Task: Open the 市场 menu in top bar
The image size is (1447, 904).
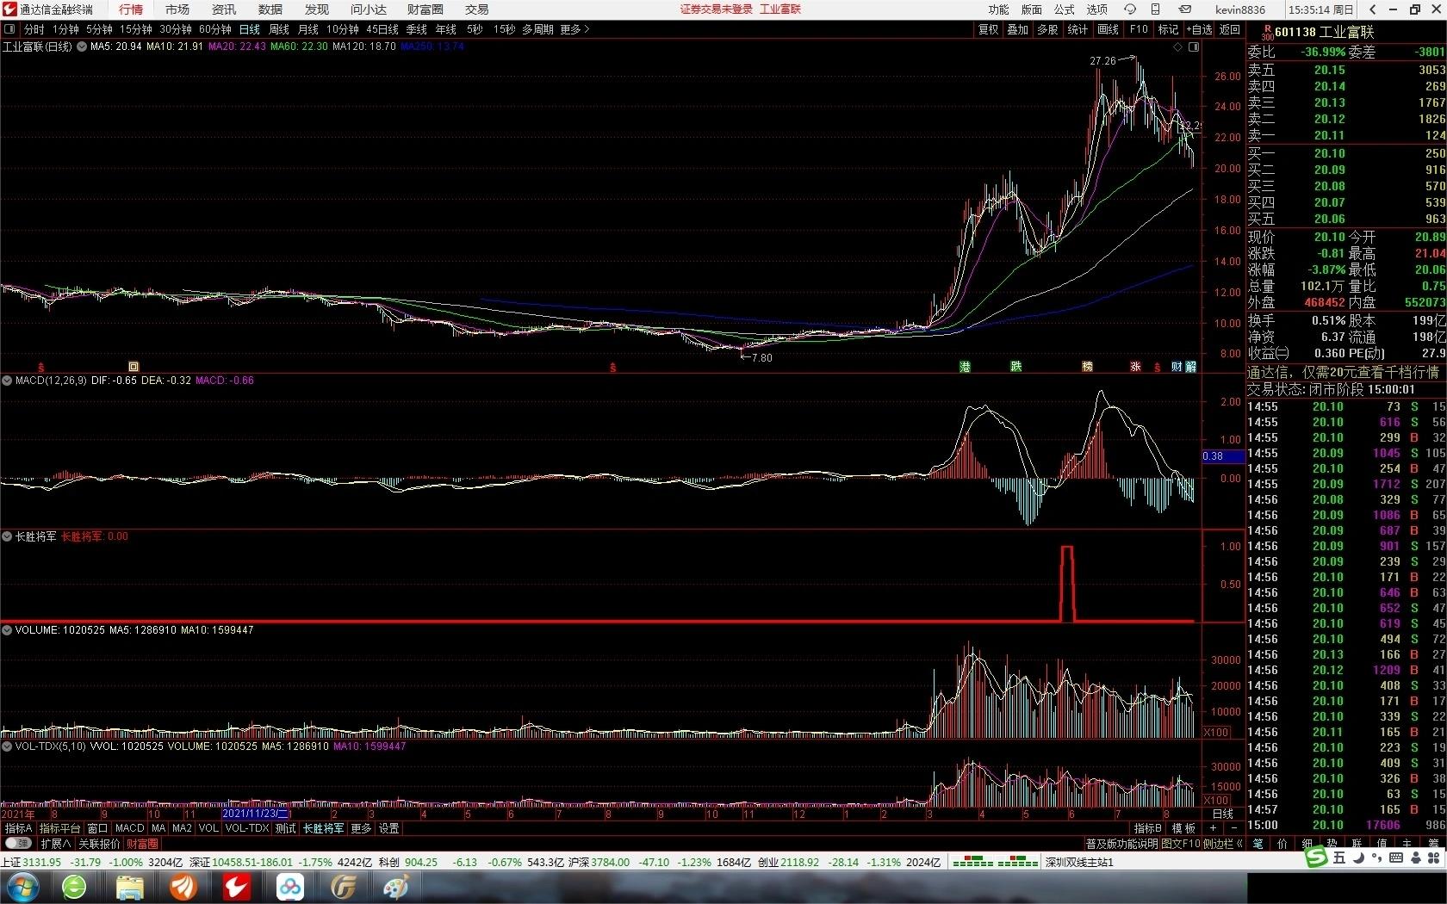Action: click(x=177, y=9)
